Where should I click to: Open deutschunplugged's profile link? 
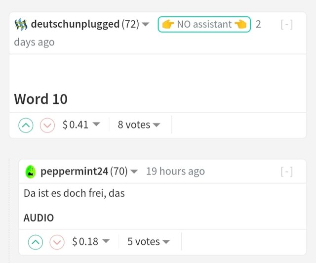(x=75, y=24)
